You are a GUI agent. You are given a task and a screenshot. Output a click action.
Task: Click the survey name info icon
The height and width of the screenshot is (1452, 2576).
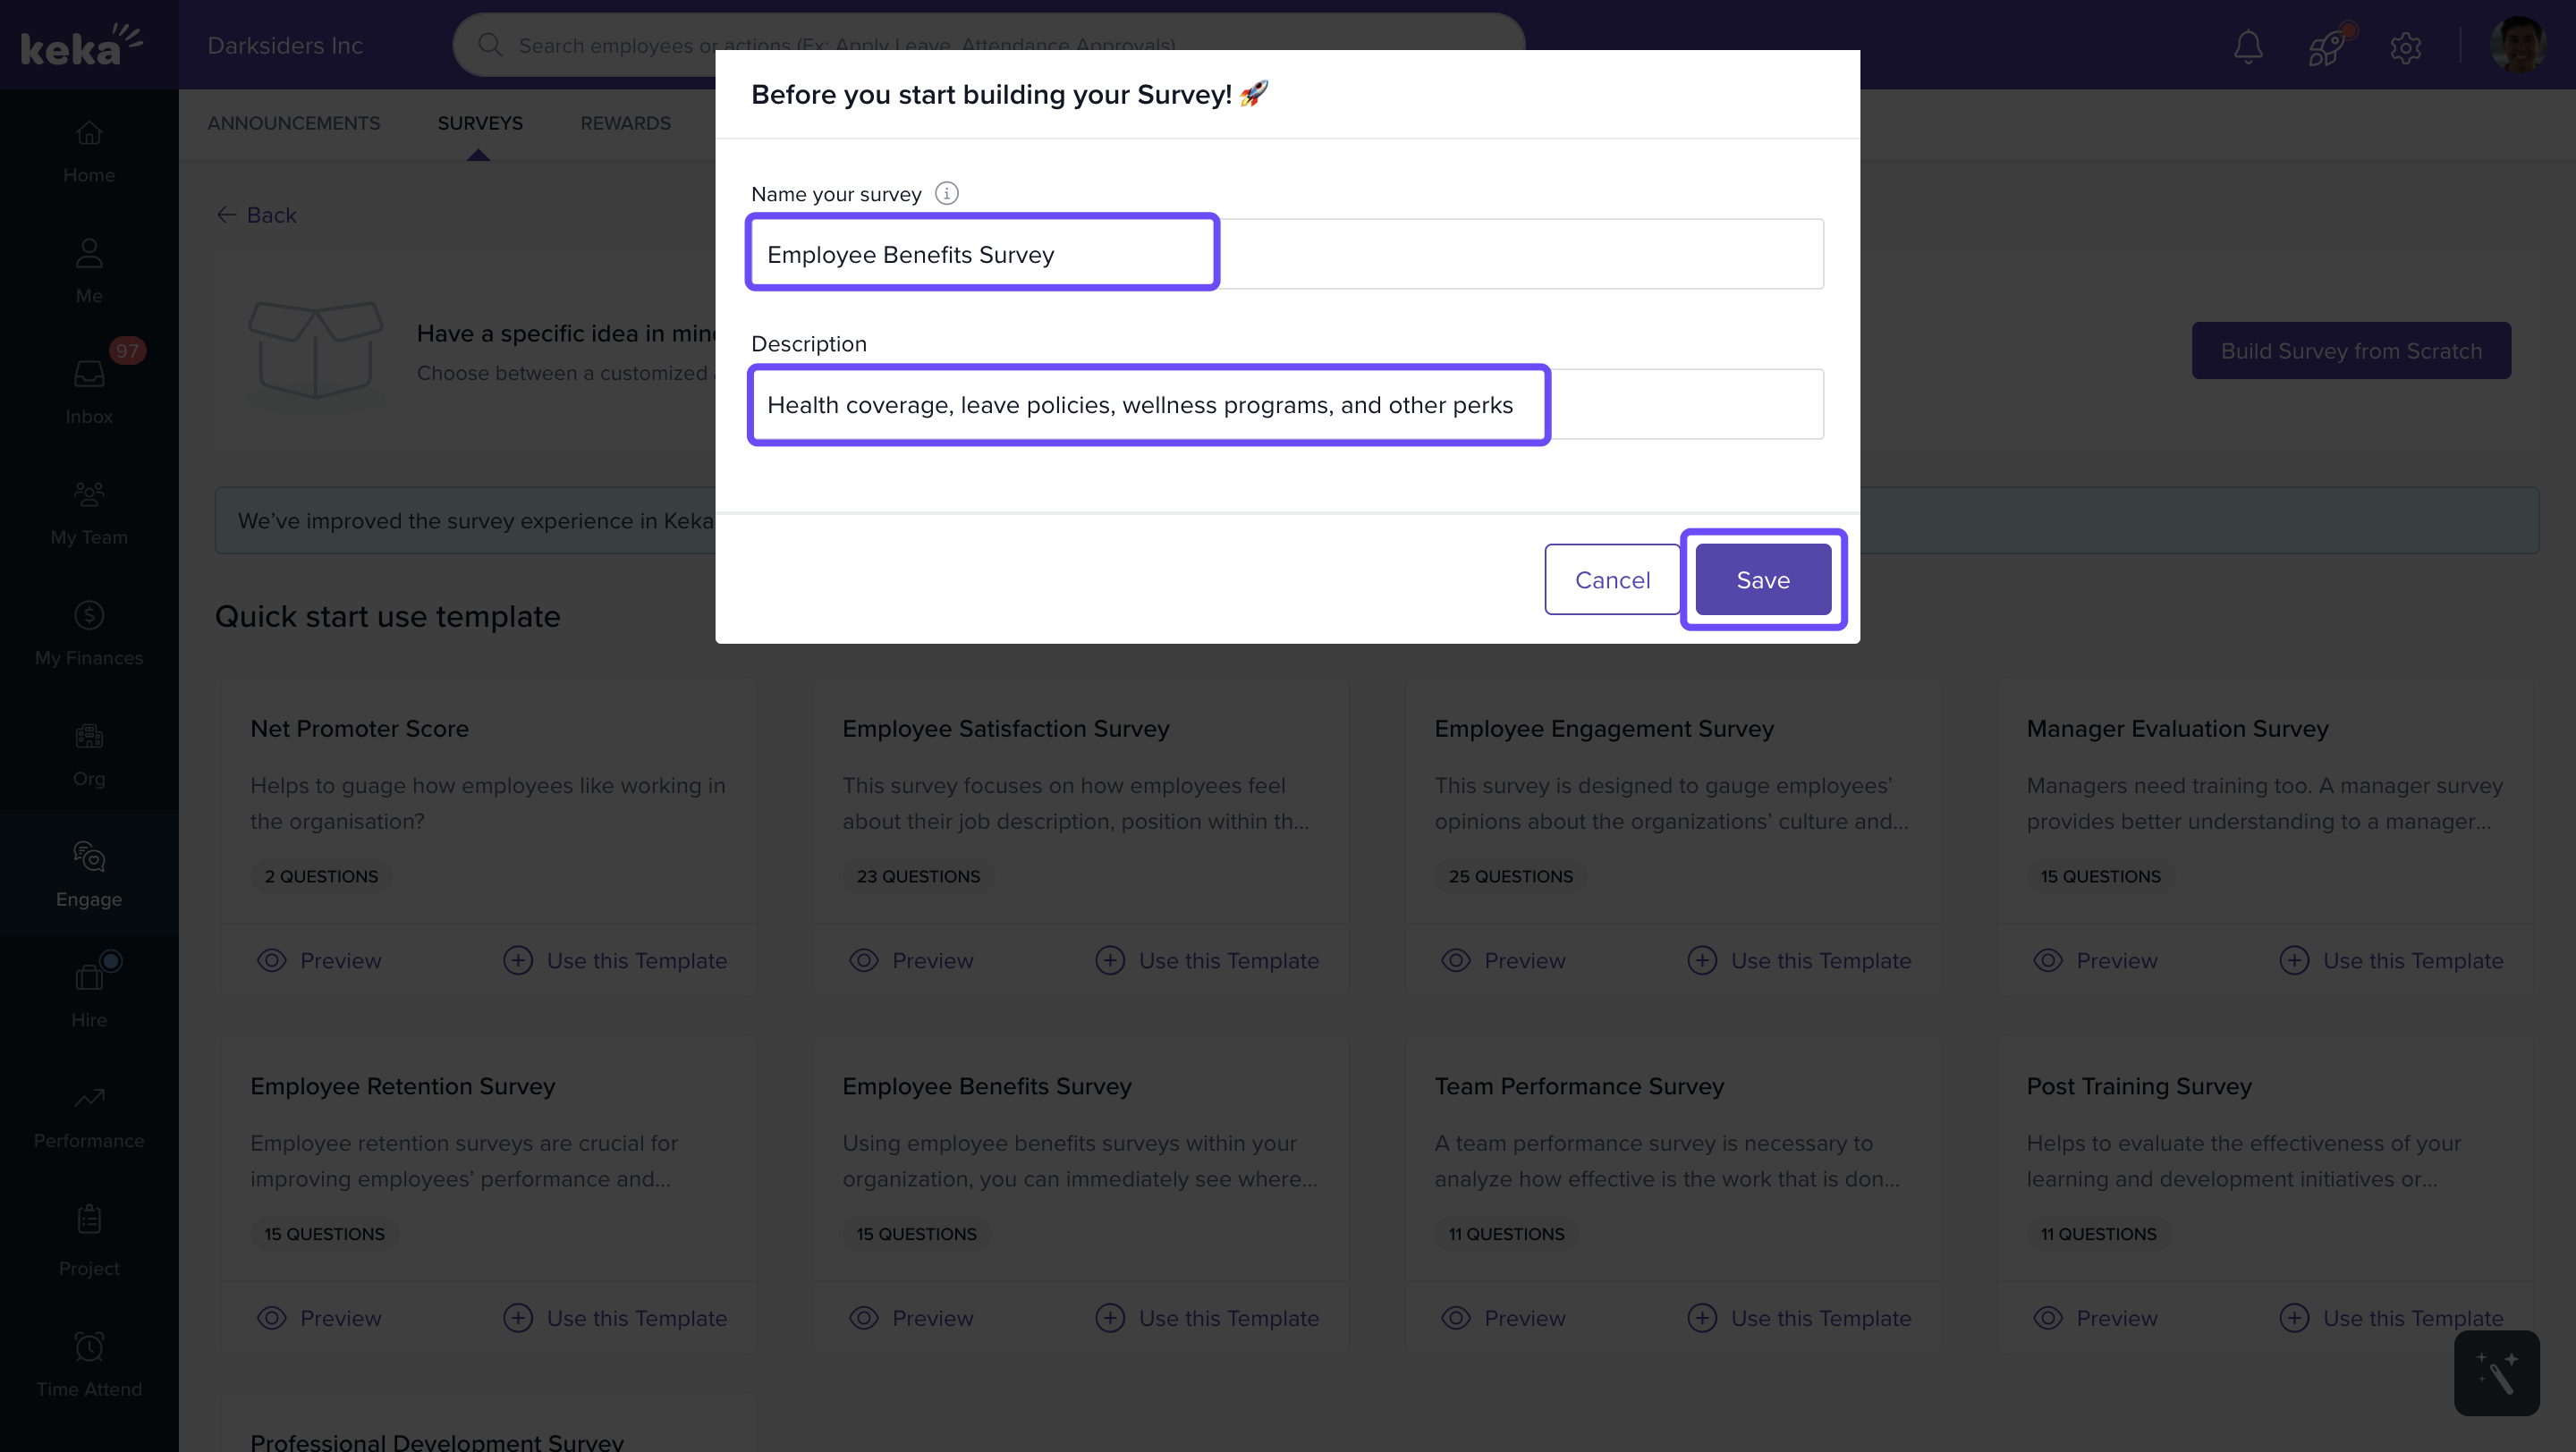pos(946,193)
